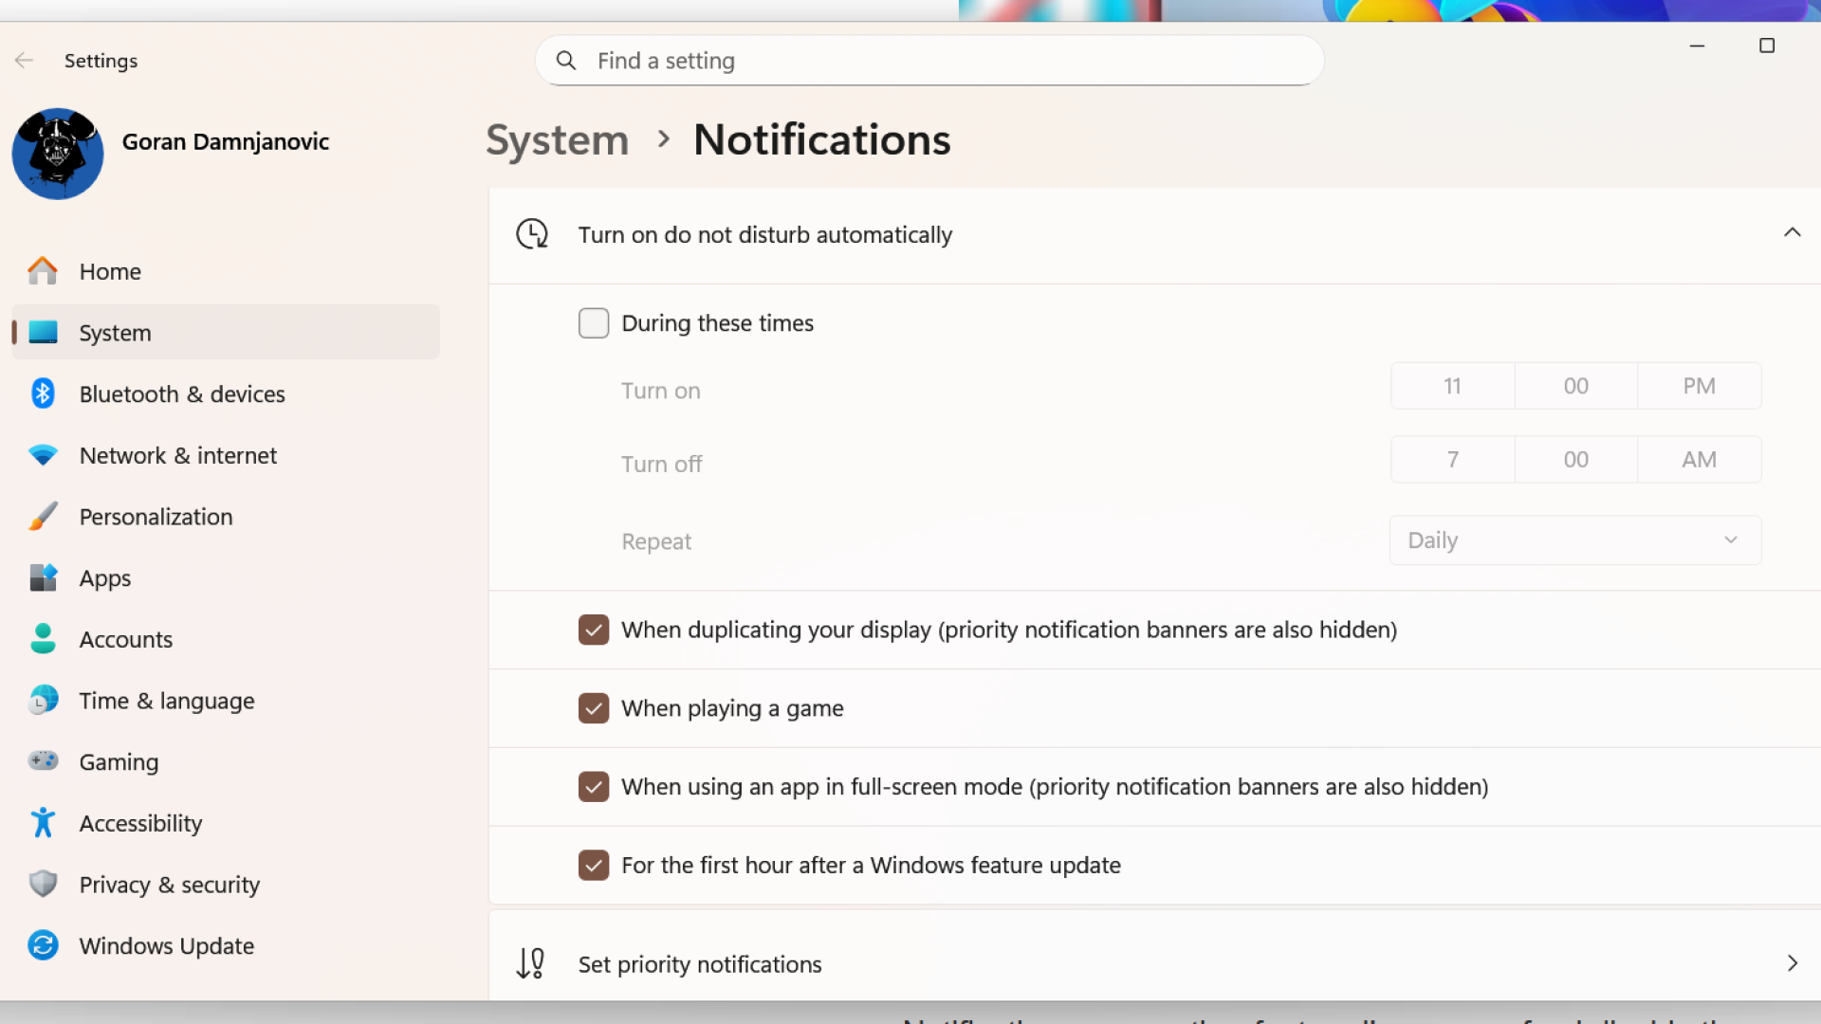Minimize the Settings window
This screenshot has width=1821, height=1024.
[x=1698, y=46]
